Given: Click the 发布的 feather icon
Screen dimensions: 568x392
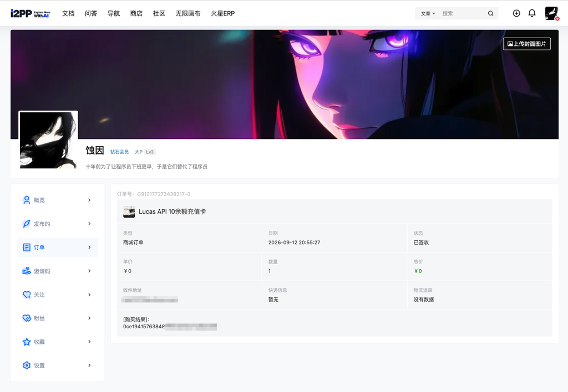Looking at the screenshot, I should (27, 224).
